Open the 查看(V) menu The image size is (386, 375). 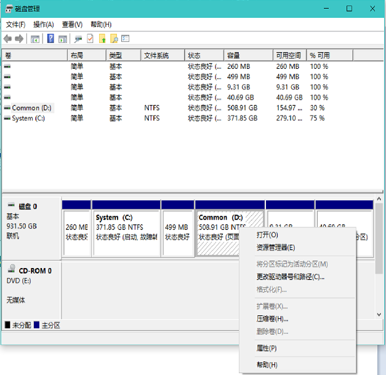pos(72,25)
